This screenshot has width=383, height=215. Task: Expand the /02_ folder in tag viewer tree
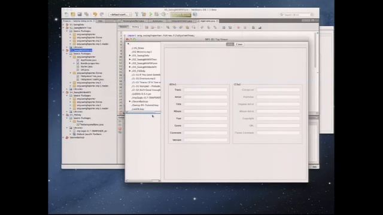pos(130,60)
